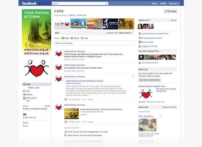Open the Stafford link
Image resolution: width=202 pixels, height=147 pixels.
tap(72, 15)
